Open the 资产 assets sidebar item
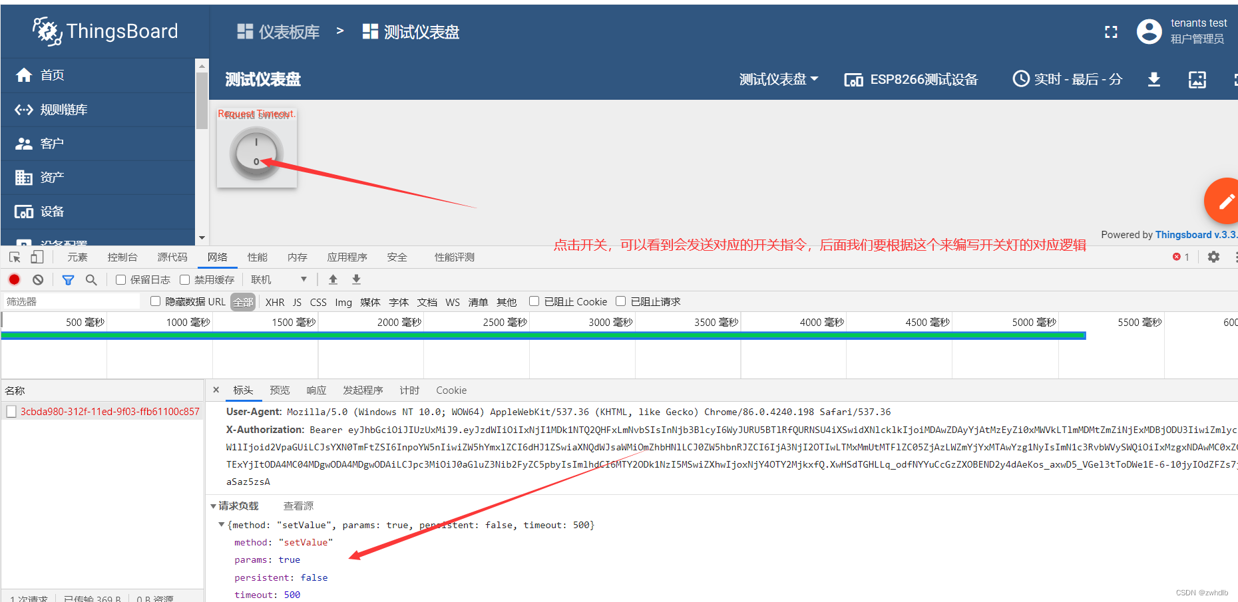 click(x=98, y=178)
